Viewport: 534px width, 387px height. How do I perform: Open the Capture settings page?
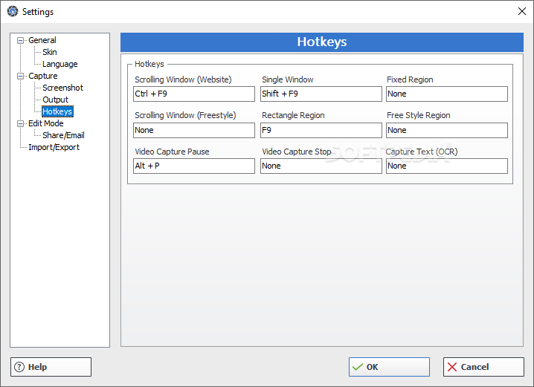pos(43,76)
